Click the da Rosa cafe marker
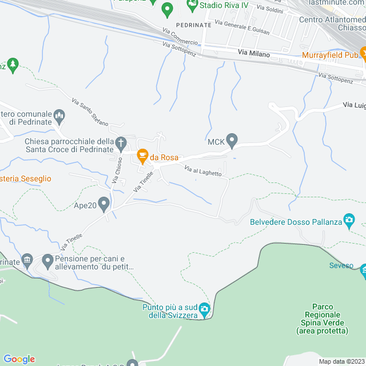Image resolution: width=366 pixels, height=366 pixels. tap(142, 156)
